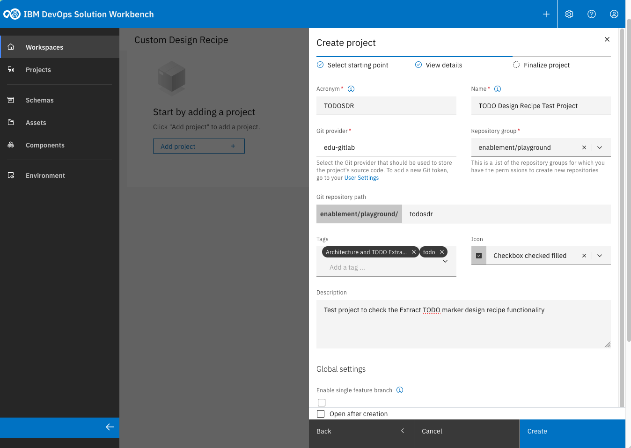Click the Components sidebar icon
The height and width of the screenshot is (448, 631).
tap(11, 145)
